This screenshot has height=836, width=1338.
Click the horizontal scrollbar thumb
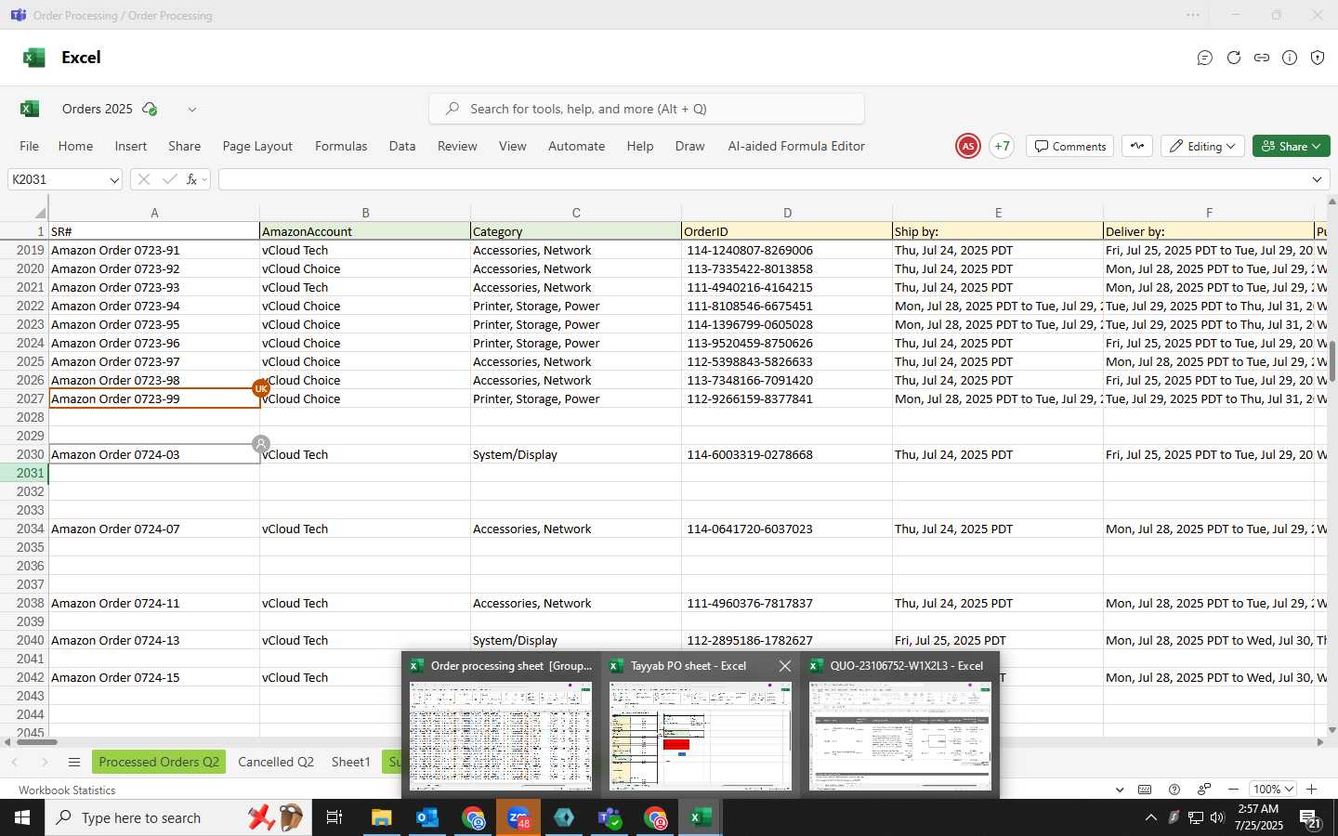(37, 741)
